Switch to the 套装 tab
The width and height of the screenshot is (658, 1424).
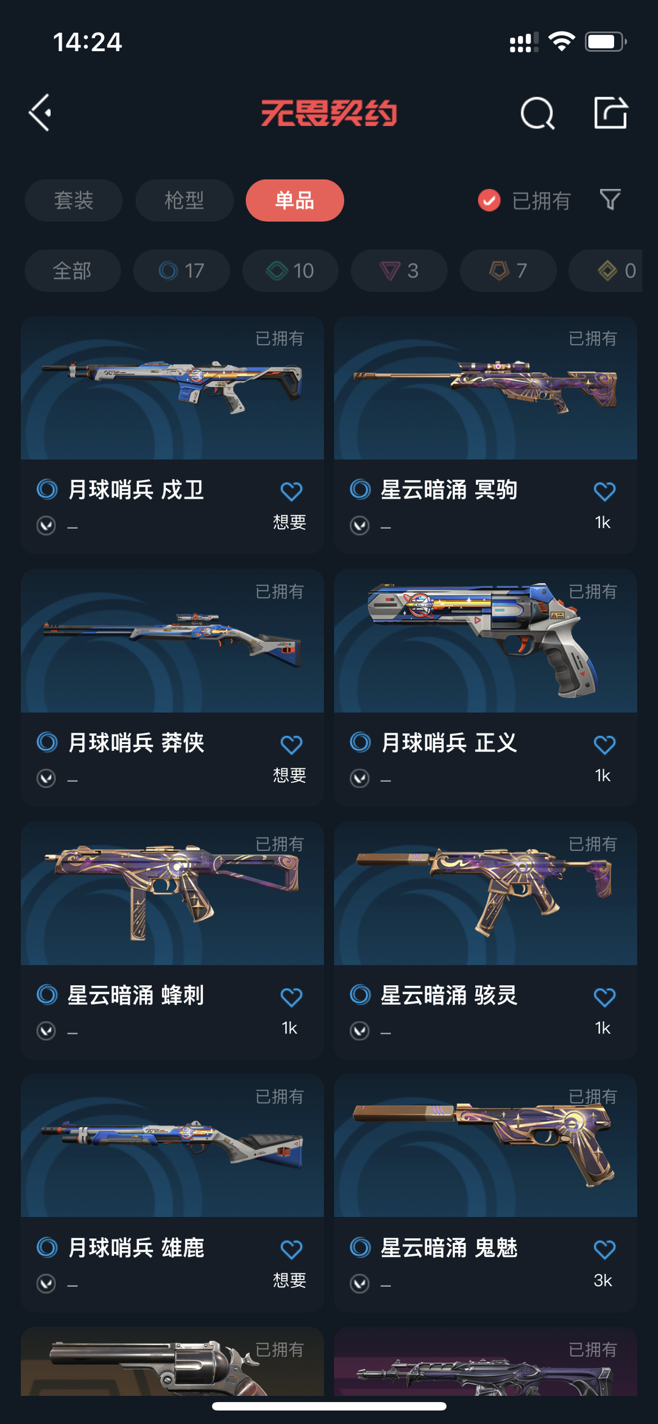(74, 200)
